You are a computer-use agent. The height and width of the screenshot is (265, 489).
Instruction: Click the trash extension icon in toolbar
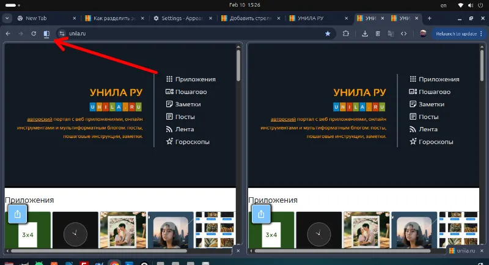[x=378, y=34]
